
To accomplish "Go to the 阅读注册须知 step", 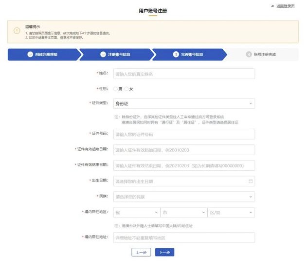I will click(44, 55).
